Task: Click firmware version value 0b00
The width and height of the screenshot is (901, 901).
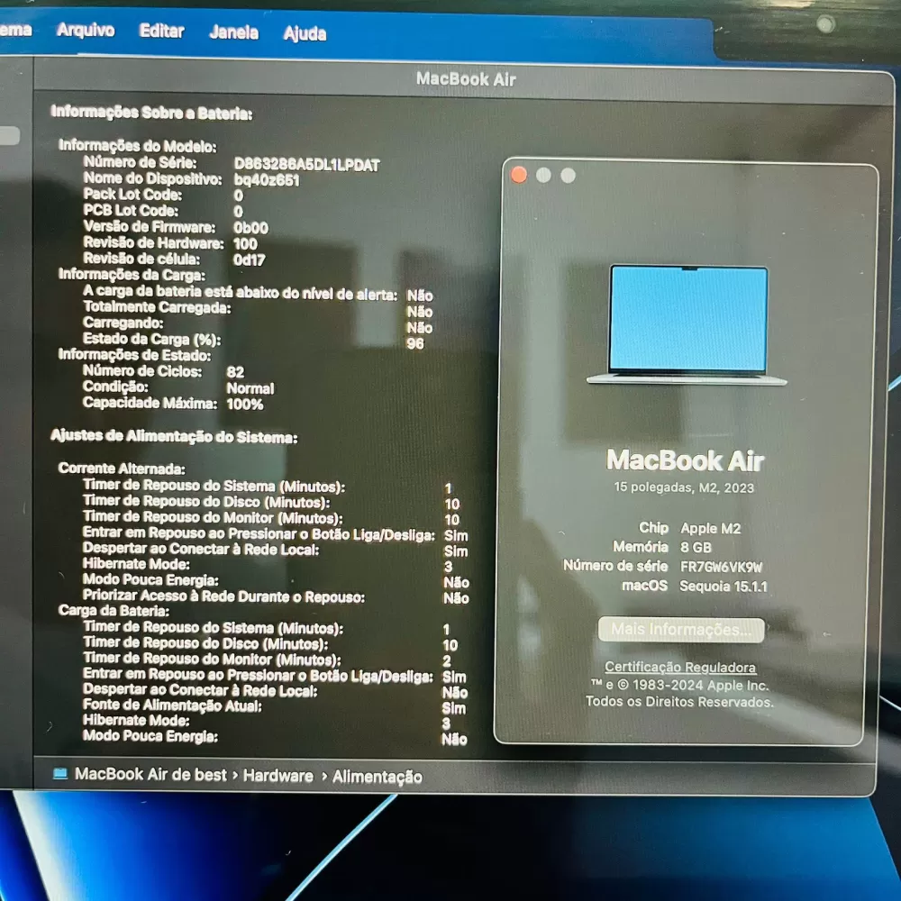Action: [250, 228]
